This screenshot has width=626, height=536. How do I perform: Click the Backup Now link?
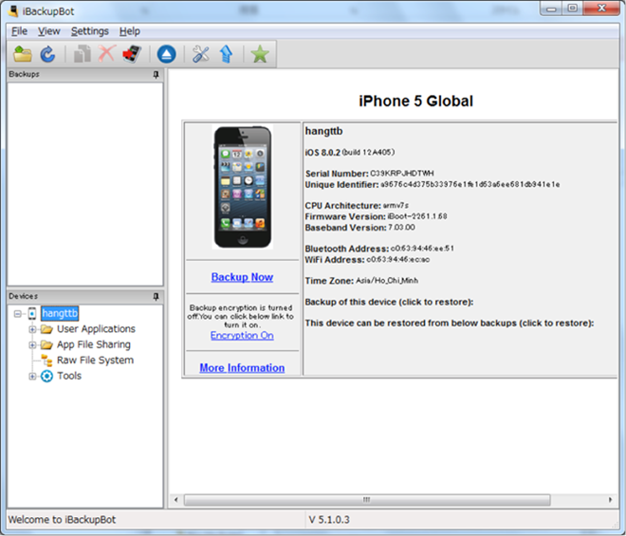click(x=242, y=277)
